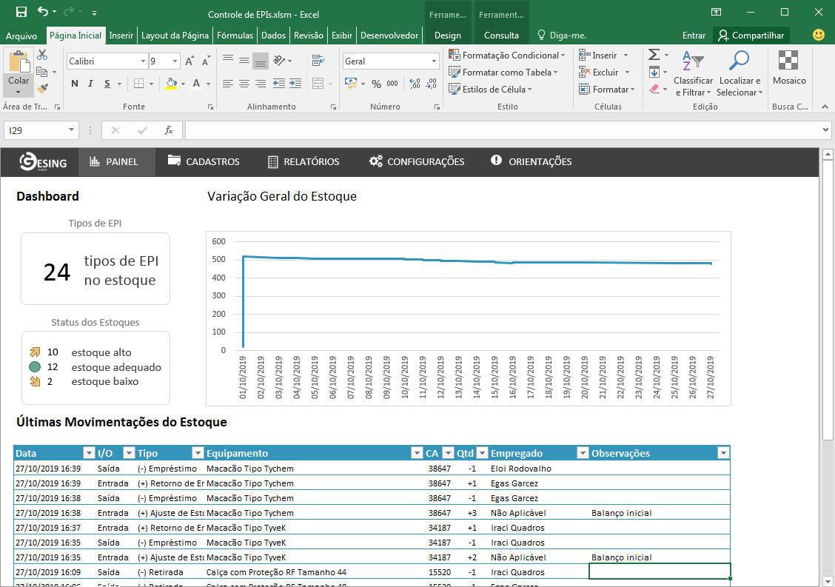Click the insert function fx icon

pyautogui.click(x=169, y=130)
